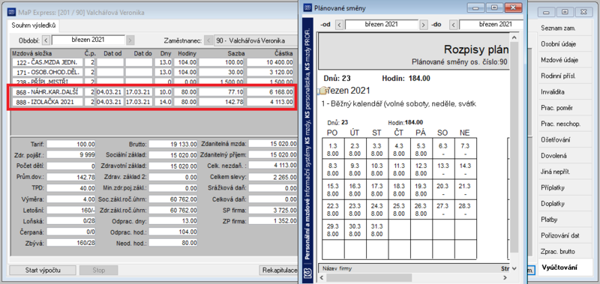Image resolution: width=600 pixels, height=284 pixels.
Task: Click the disabled Stop button
Action: click(99, 271)
